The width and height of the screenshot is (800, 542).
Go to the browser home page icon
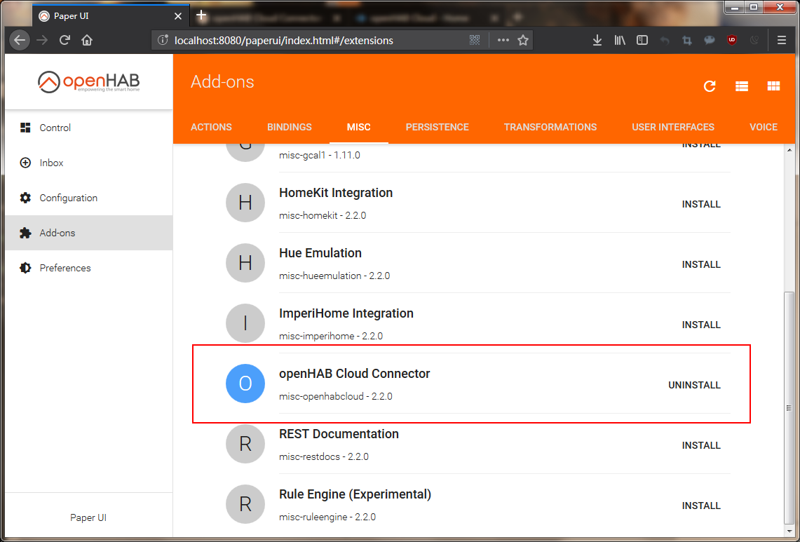tap(87, 40)
